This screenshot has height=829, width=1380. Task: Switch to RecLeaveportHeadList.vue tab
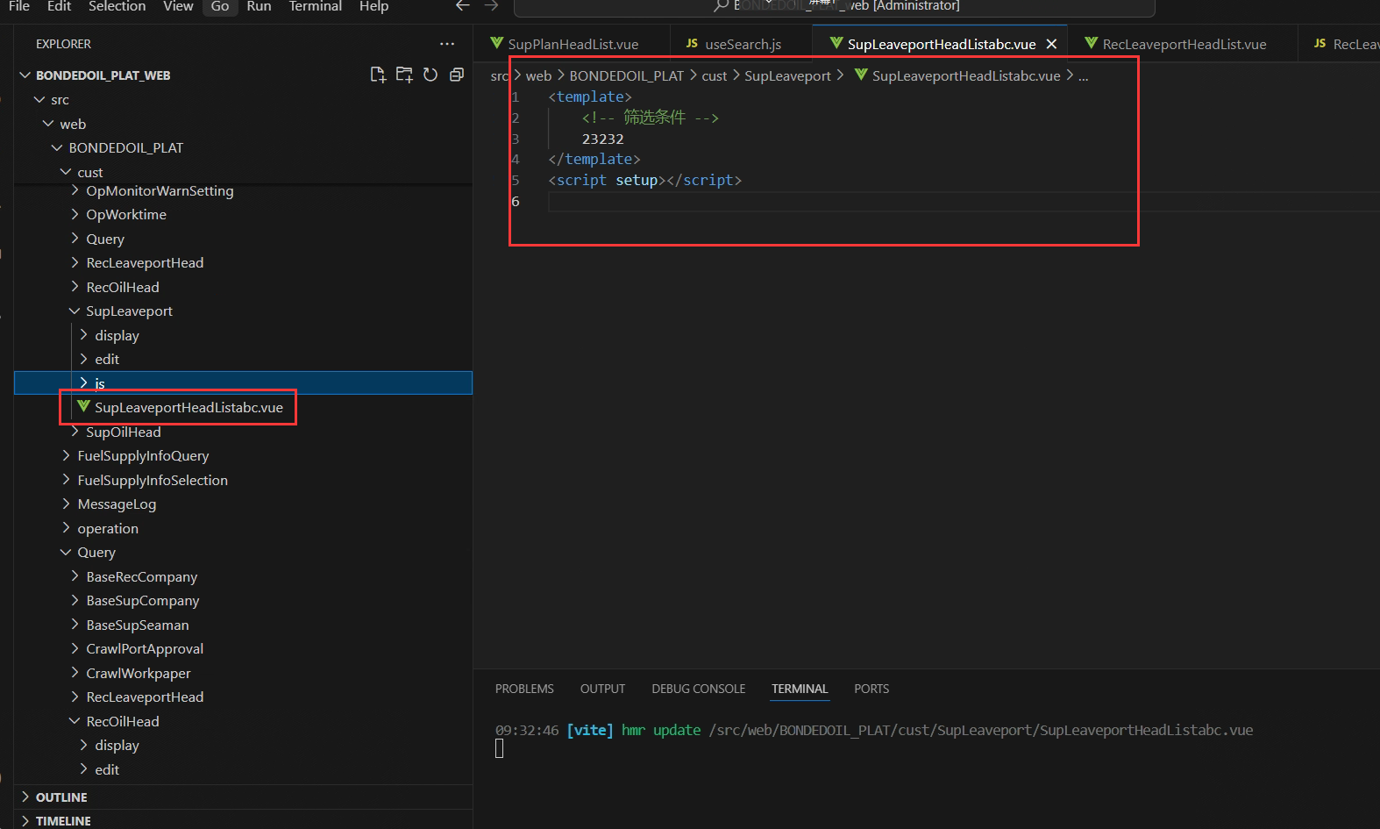pyautogui.click(x=1182, y=44)
